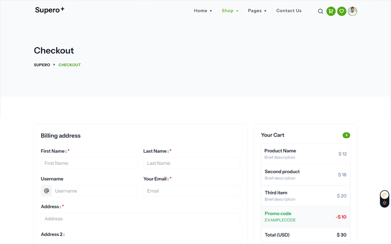Click the green cart item count badge
The height and width of the screenshot is (244, 391).
pyautogui.click(x=346, y=135)
